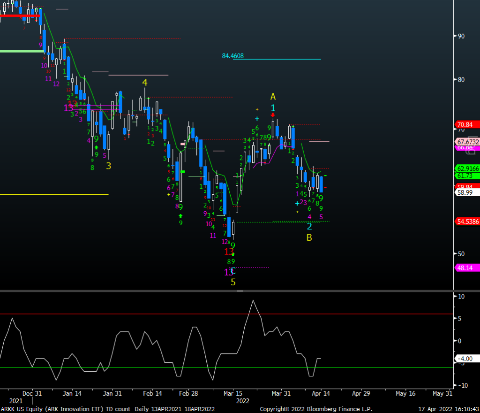Viewport: 480px width, 413px height.
Task: Select the Jan 31 date label
Action: [112, 393]
